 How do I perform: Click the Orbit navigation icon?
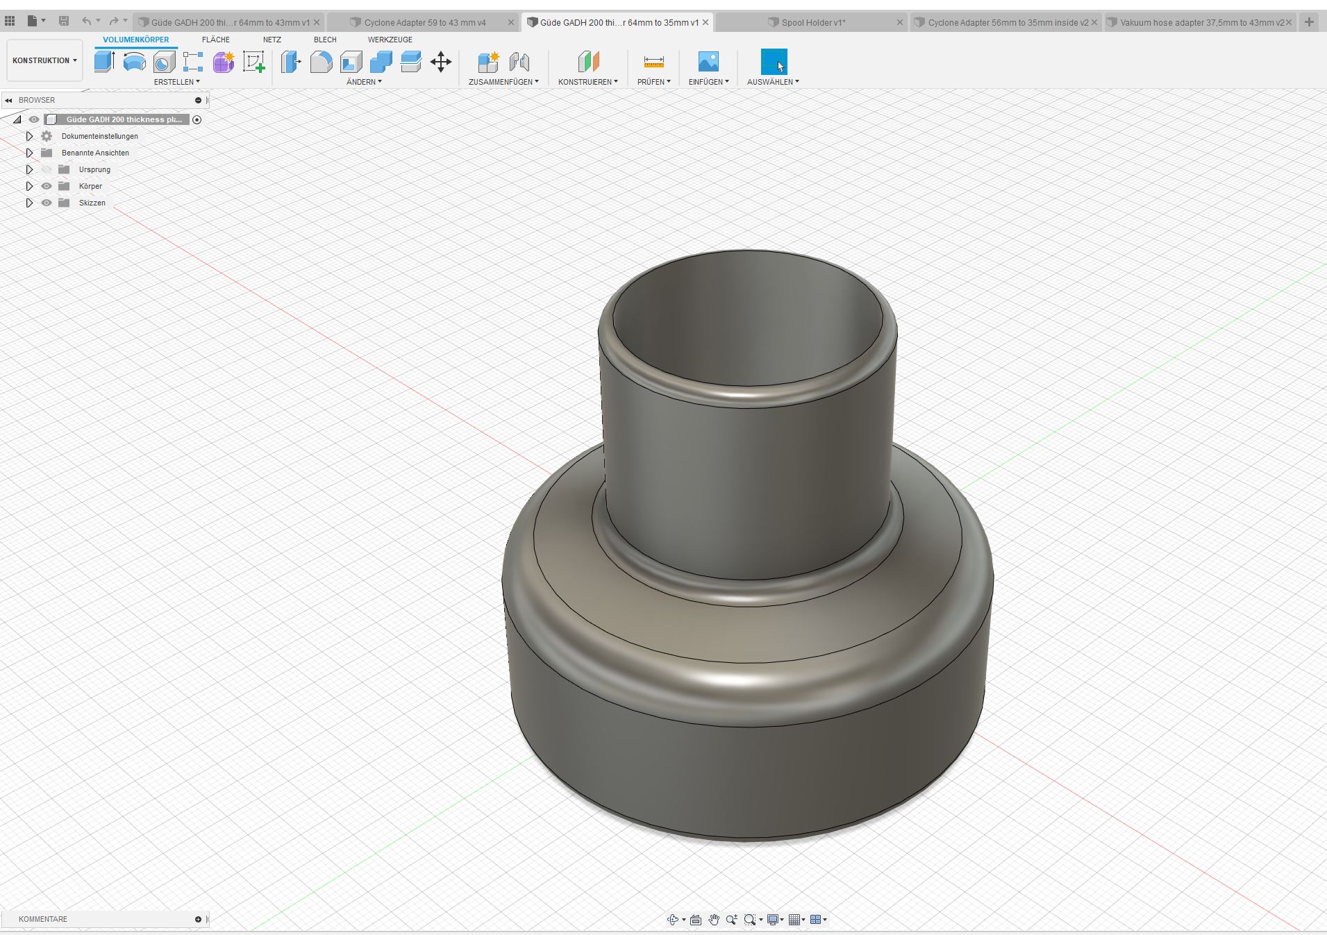pos(672,920)
